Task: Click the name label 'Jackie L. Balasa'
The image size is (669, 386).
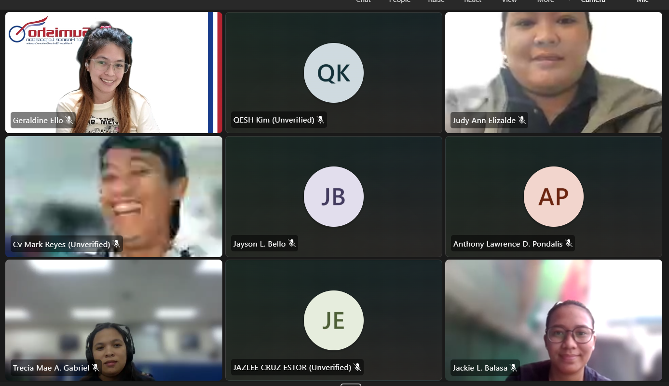Action: point(480,368)
